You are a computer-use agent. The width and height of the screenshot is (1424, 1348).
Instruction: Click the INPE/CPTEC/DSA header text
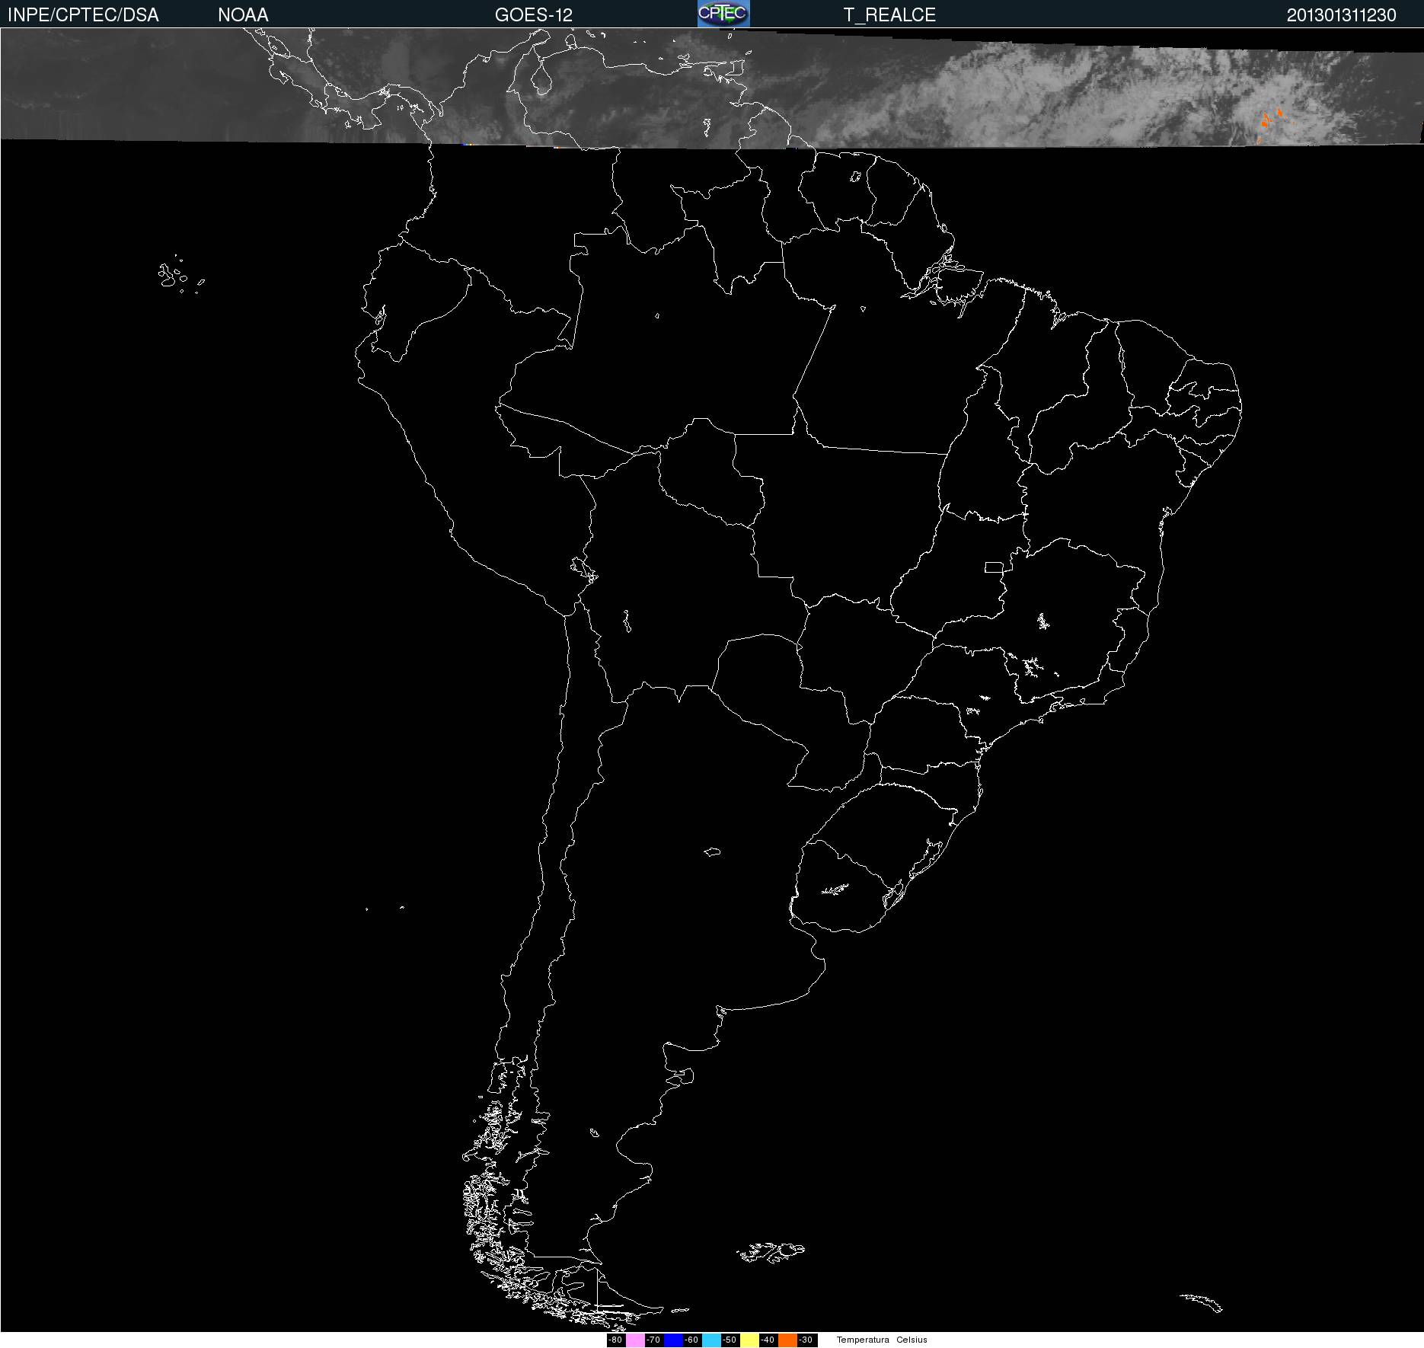click(83, 15)
